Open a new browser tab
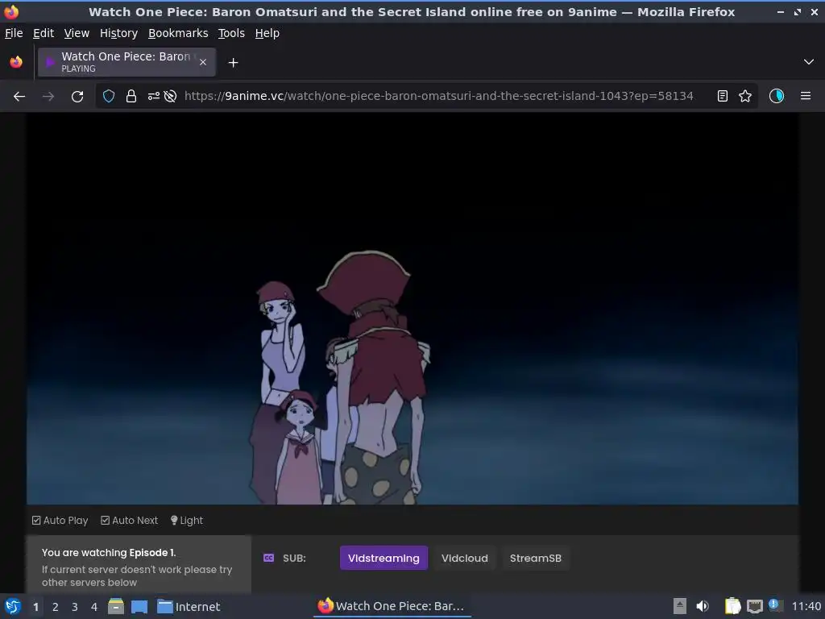Image resolution: width=825 pixels, height=619 pixels. [x=233, y=63]
